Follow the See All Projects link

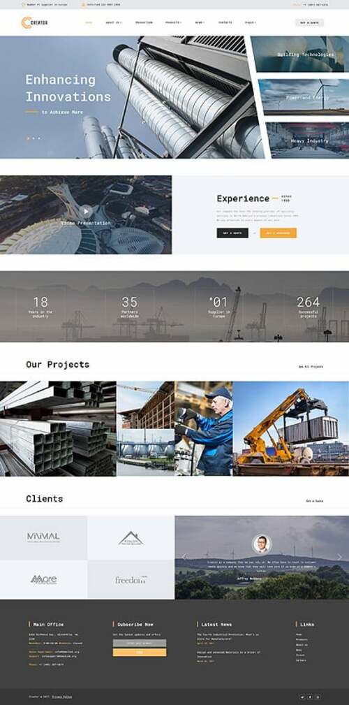(311, 367)
